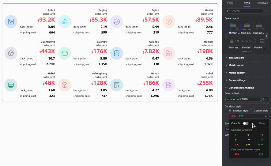The image size is (271, 166).
Task: Click the Guizhou card blue database icon
Action: [x=117, y=53]
